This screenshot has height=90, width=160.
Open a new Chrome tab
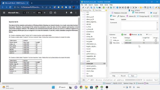coord(32,3)
